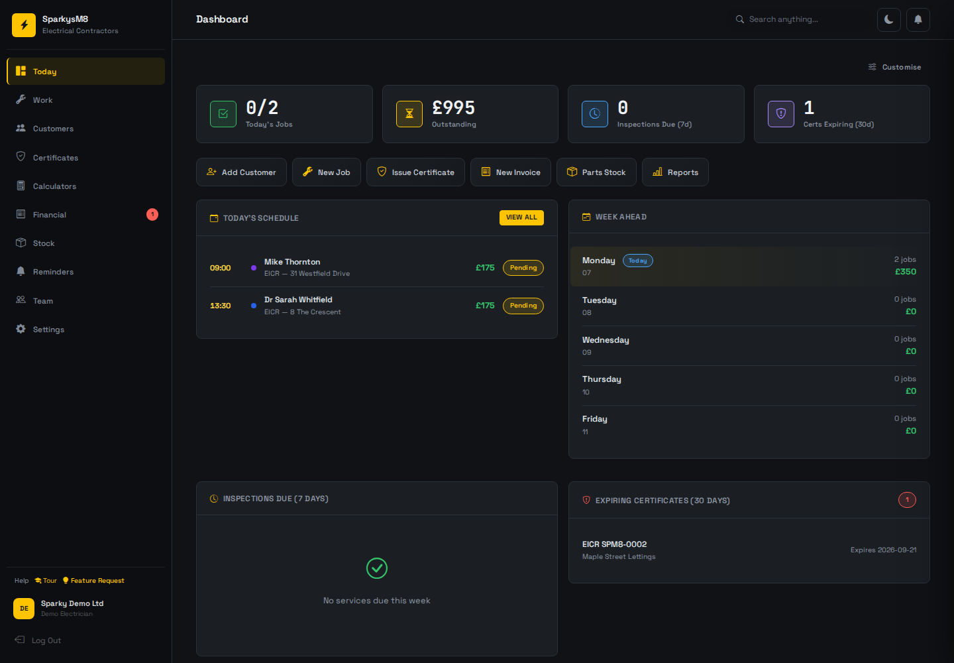954x663 pixels.
Task: Open Parts Stock
Action: click(x=596, y=172)
